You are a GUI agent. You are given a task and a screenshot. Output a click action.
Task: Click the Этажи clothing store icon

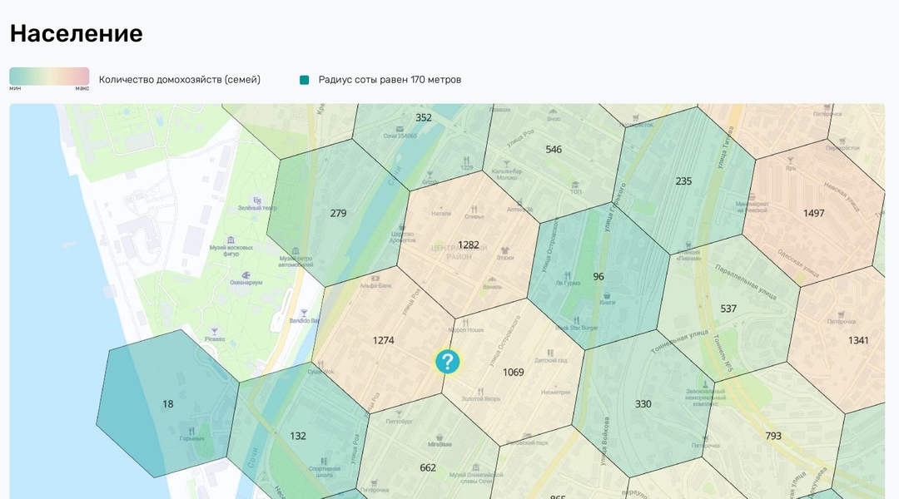[504, 251]
